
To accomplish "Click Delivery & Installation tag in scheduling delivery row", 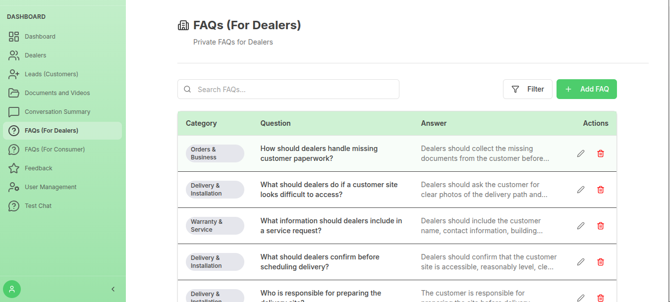I will [x=215, y=262].
